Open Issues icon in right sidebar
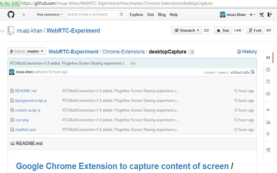Image resolution: width=277 pixels, height=173 pixels. pyautogui.click(x=268, y=70)
